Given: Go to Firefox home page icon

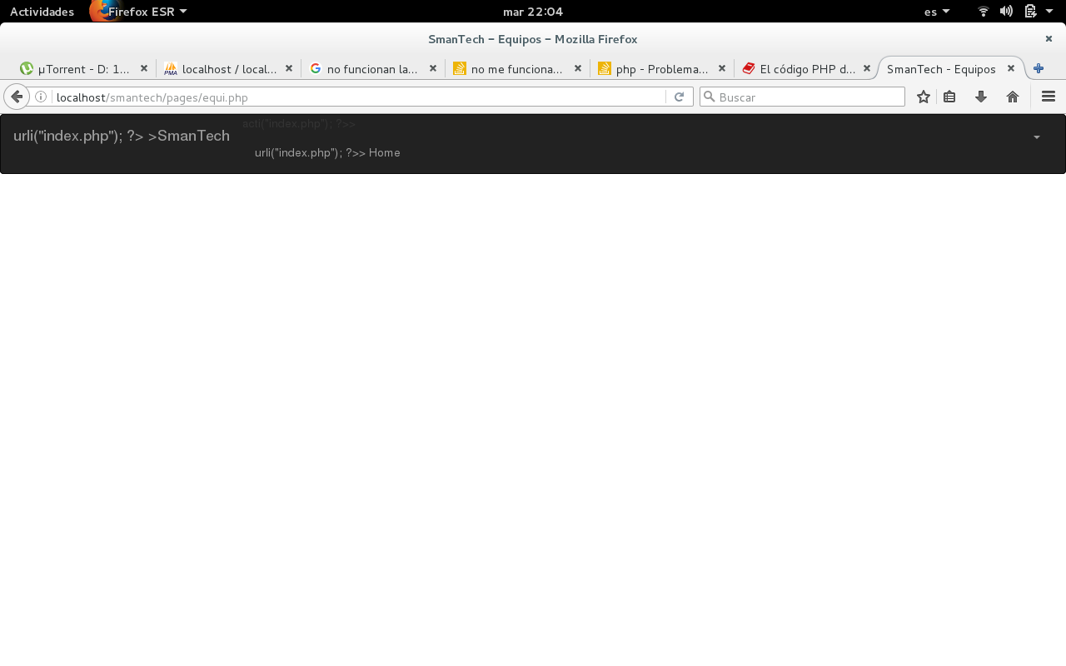Looking at the screenshot, I should coord(1013,97).
